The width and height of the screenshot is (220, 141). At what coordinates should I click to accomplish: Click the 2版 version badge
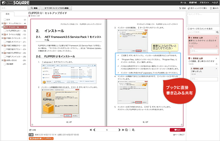31,135
